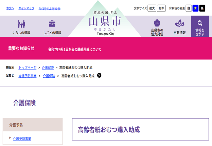
Task: Click the 情報をさがす magnifier icon
Action: pos(200,23)
